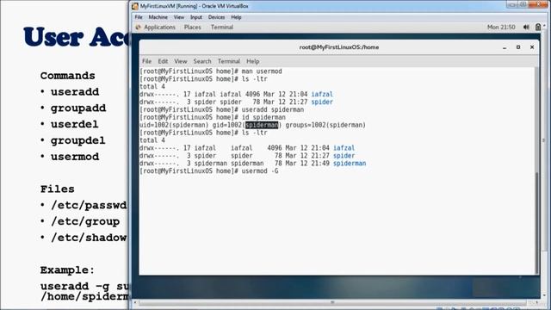
Task: Open the terminal Search menu
Action: click(x=202, y=61)
